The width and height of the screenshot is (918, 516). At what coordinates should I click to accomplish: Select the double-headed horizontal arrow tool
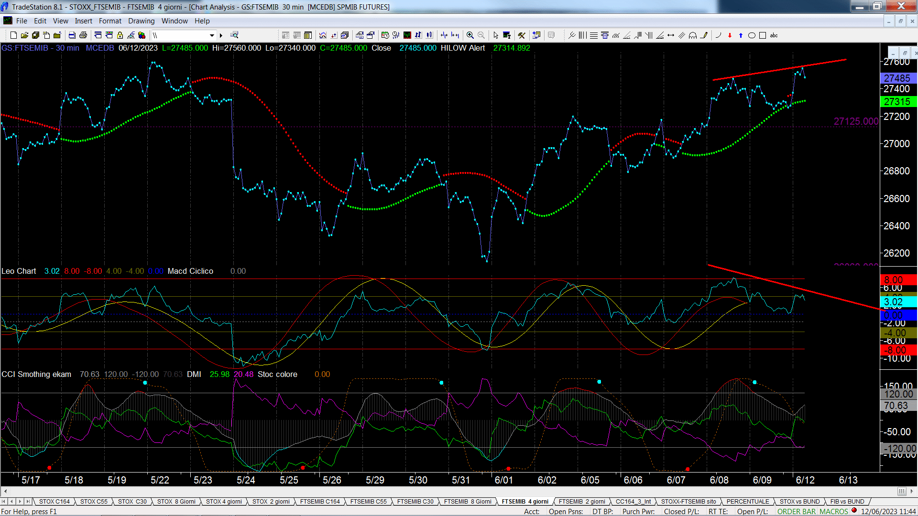[x=671, y=35]
